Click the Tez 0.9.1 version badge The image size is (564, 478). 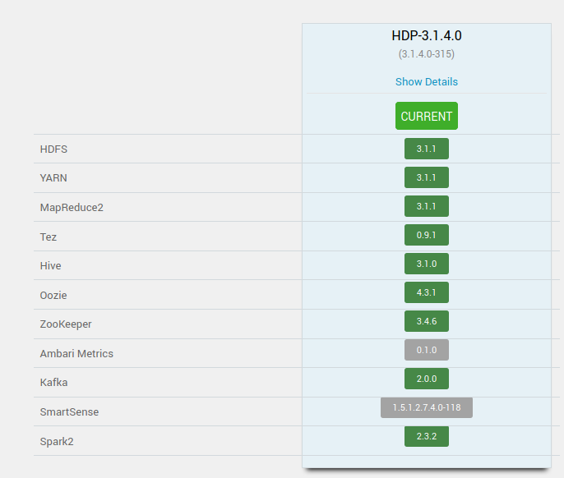[427, 235]
